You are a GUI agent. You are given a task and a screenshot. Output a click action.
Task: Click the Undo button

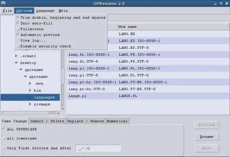point(207,148)
